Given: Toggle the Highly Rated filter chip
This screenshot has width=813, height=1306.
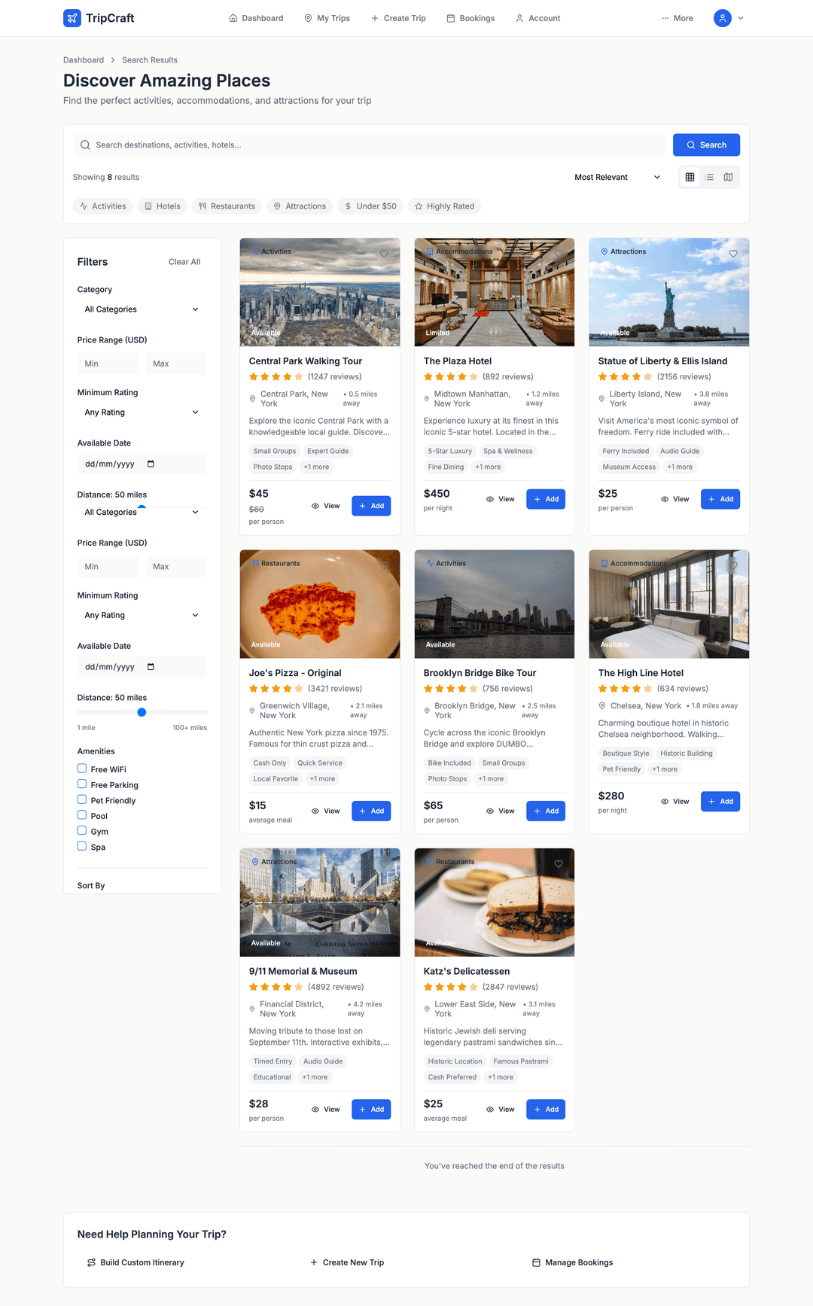Looking at the screenshot, I should tap(444, 206).
